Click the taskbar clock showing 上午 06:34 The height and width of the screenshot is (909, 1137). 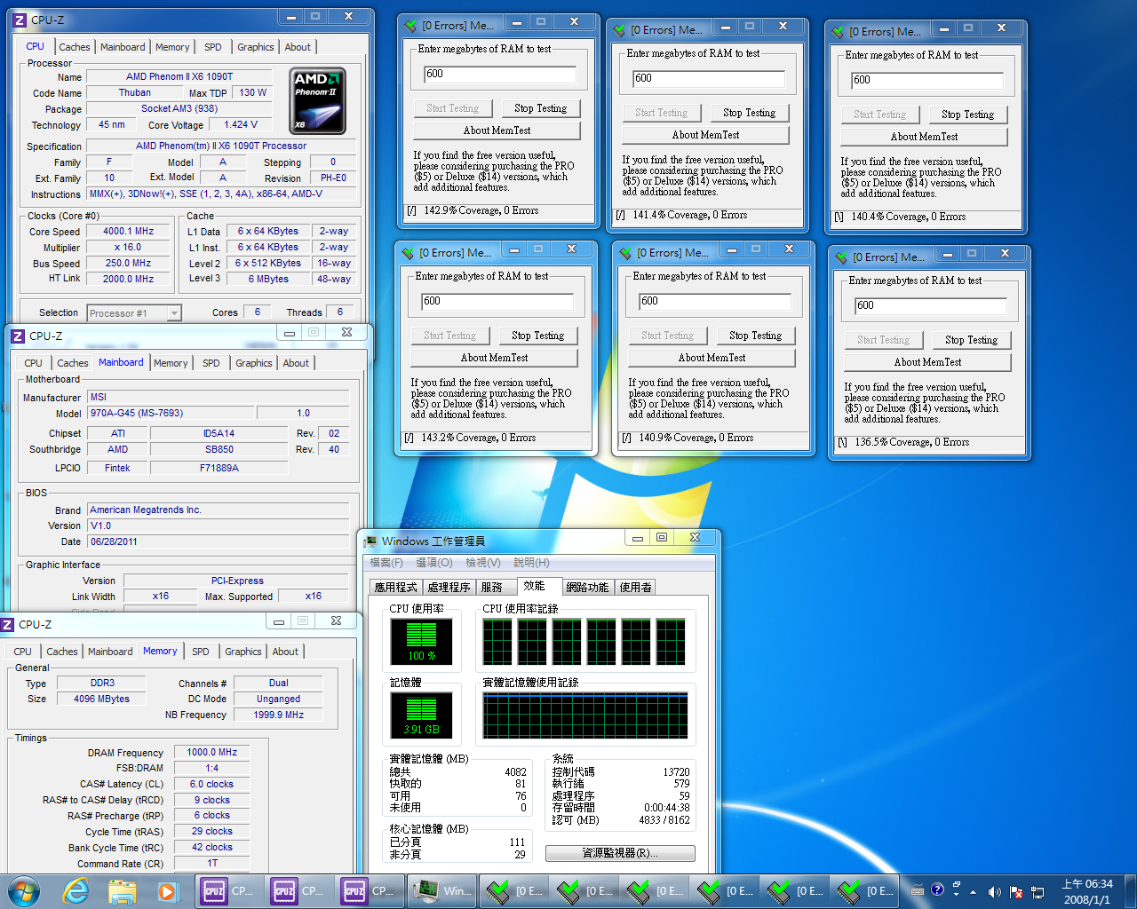click(x=1087, y=891)
